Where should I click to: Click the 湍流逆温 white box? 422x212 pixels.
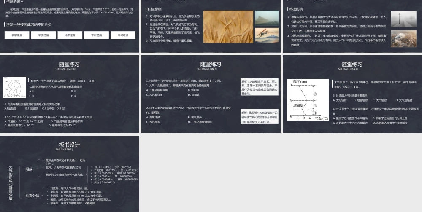(x=123, y=35)
